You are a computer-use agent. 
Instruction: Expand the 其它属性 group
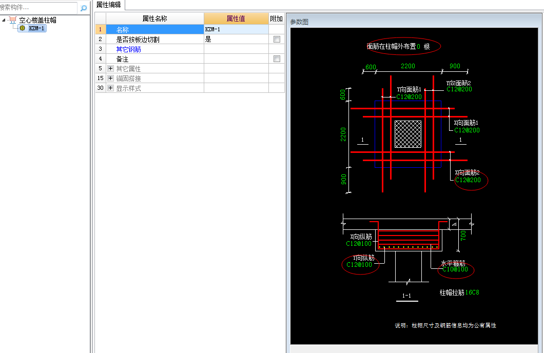pos(110,68)
